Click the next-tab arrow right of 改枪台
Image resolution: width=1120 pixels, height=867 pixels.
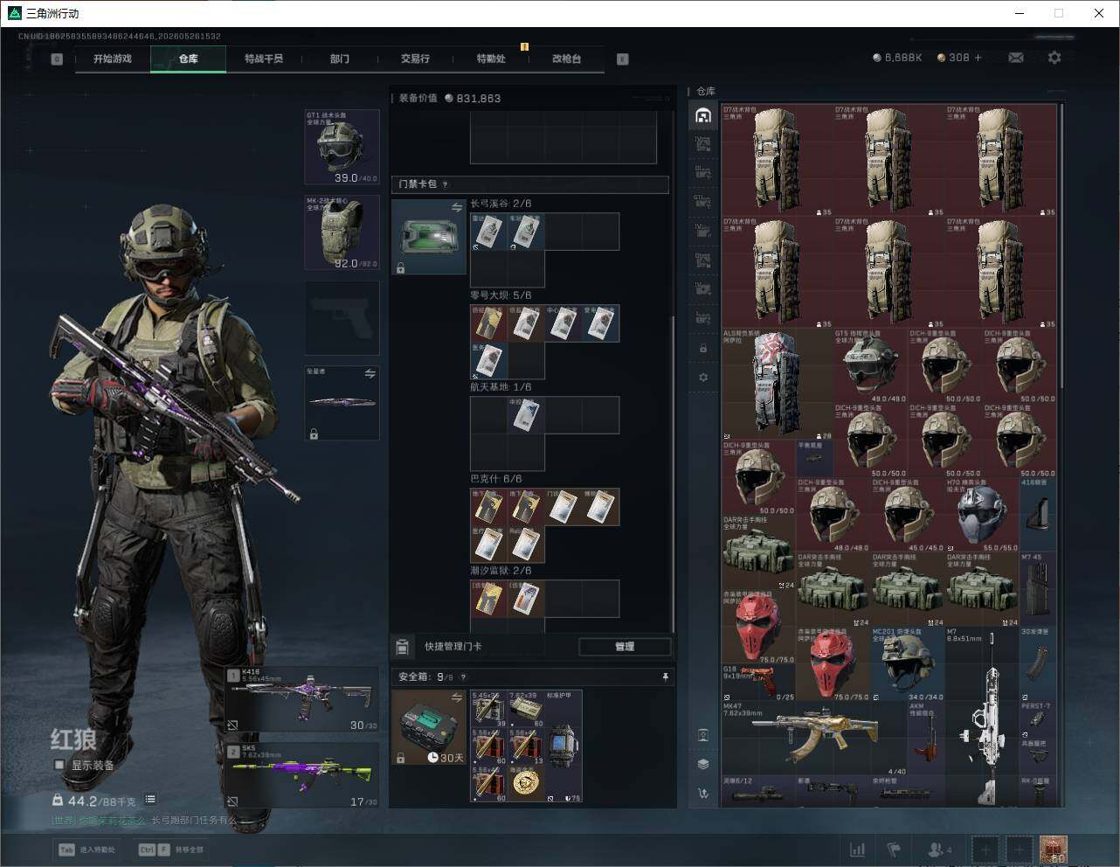[x=623, y=59]
